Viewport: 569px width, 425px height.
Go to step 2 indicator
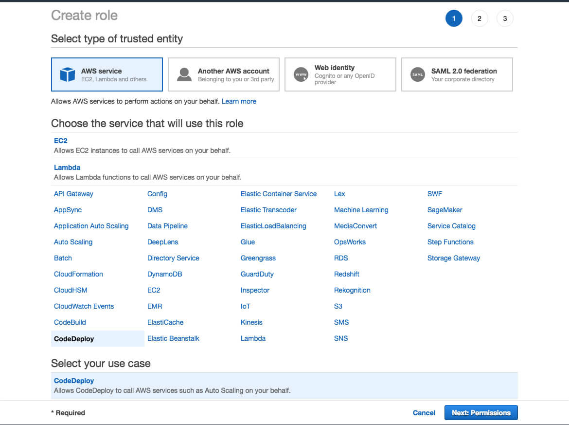480,18
